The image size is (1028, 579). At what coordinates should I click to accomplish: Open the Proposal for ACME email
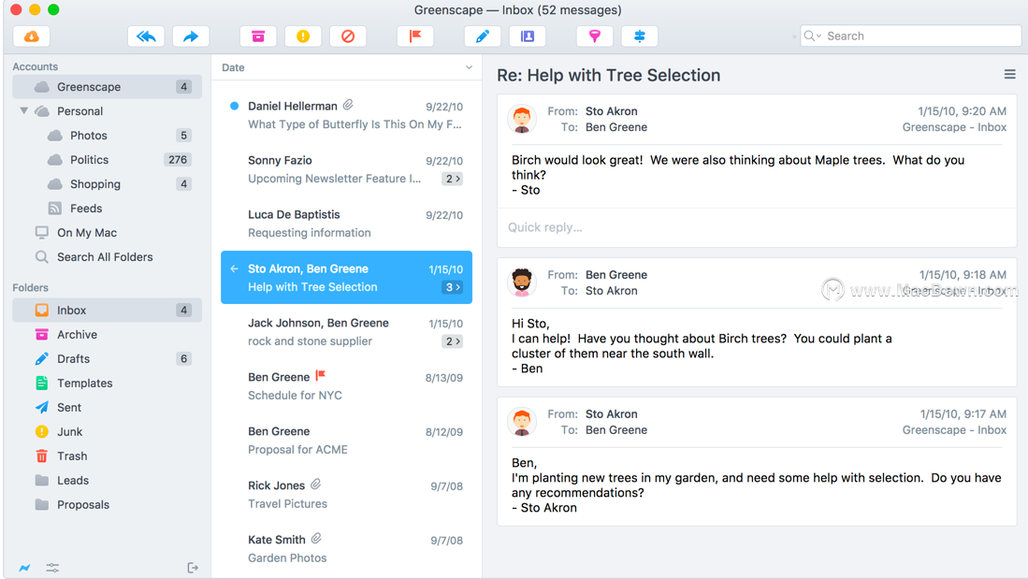pos(346,441)
